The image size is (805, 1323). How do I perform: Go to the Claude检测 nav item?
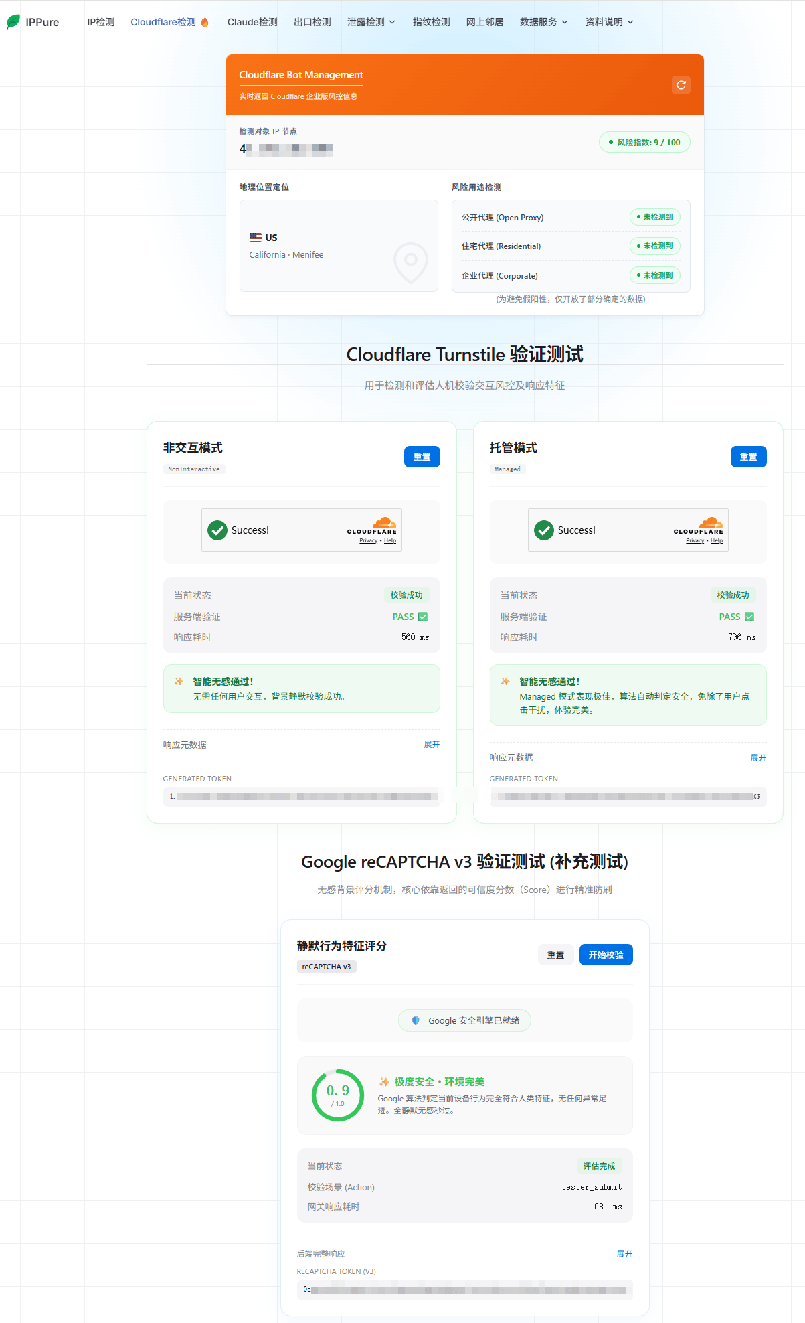click(x=252, y=22)
